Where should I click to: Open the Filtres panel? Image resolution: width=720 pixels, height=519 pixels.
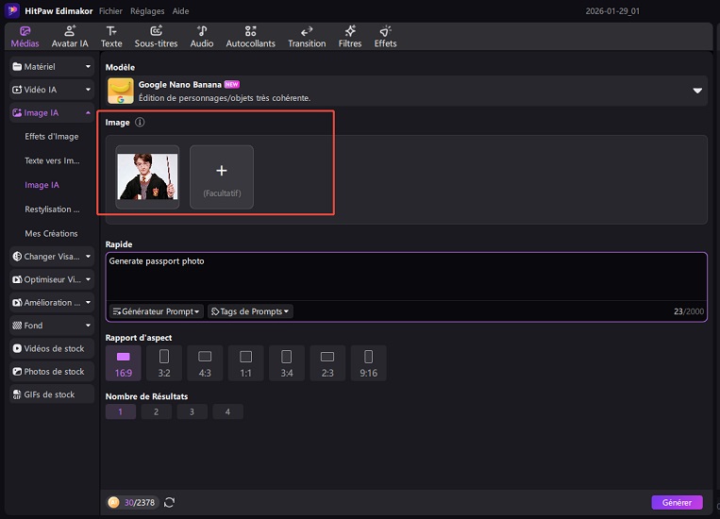point(350,37)
